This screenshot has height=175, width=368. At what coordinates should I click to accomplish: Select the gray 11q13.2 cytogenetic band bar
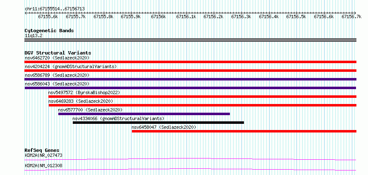[x=190, y=40]
